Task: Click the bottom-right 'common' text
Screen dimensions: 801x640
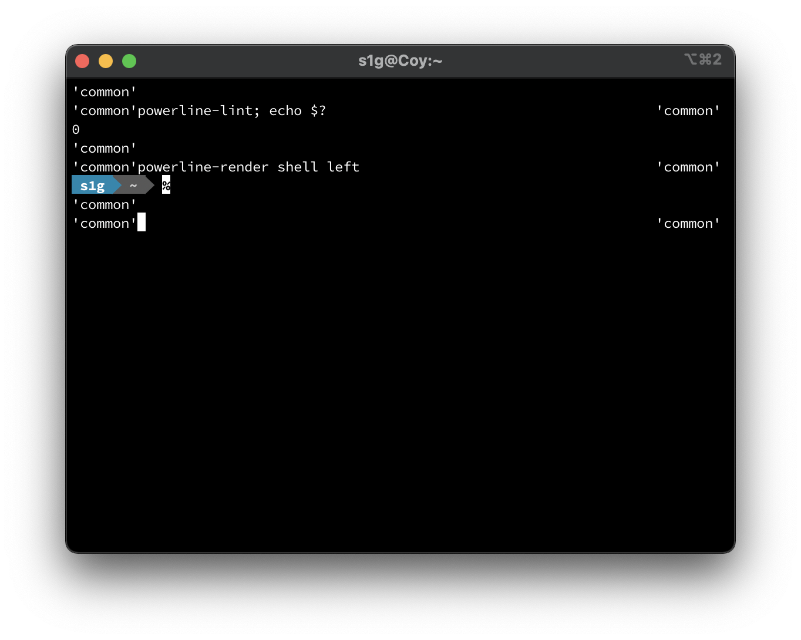Action: click(x=688, y=223)
